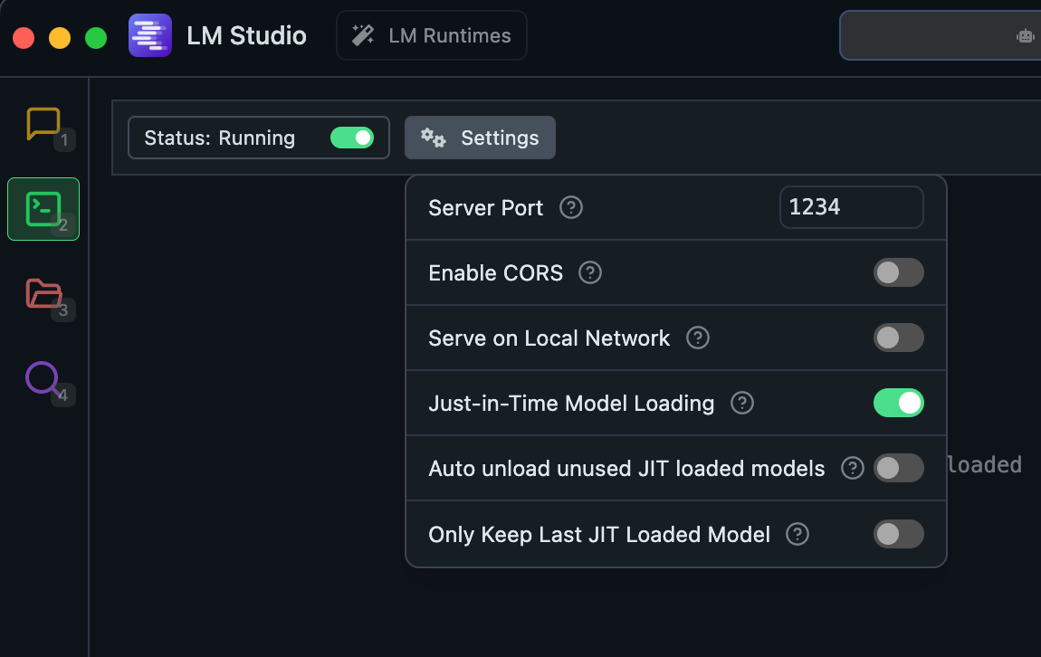
Task: Toggle the server Status Running switch
Action: (x=352, y=138)
